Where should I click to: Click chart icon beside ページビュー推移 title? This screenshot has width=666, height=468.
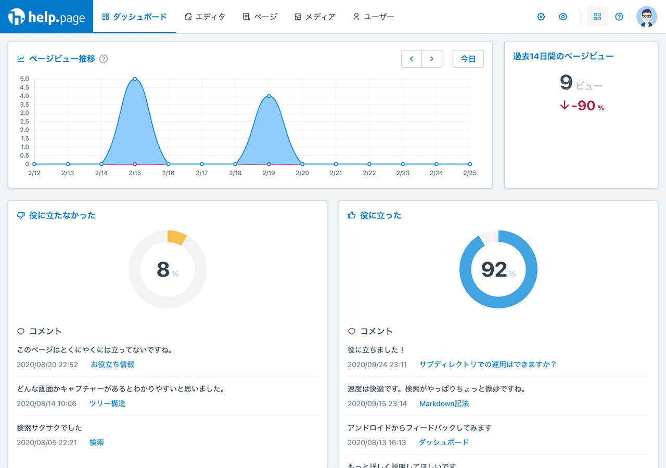tap(21, 59)
